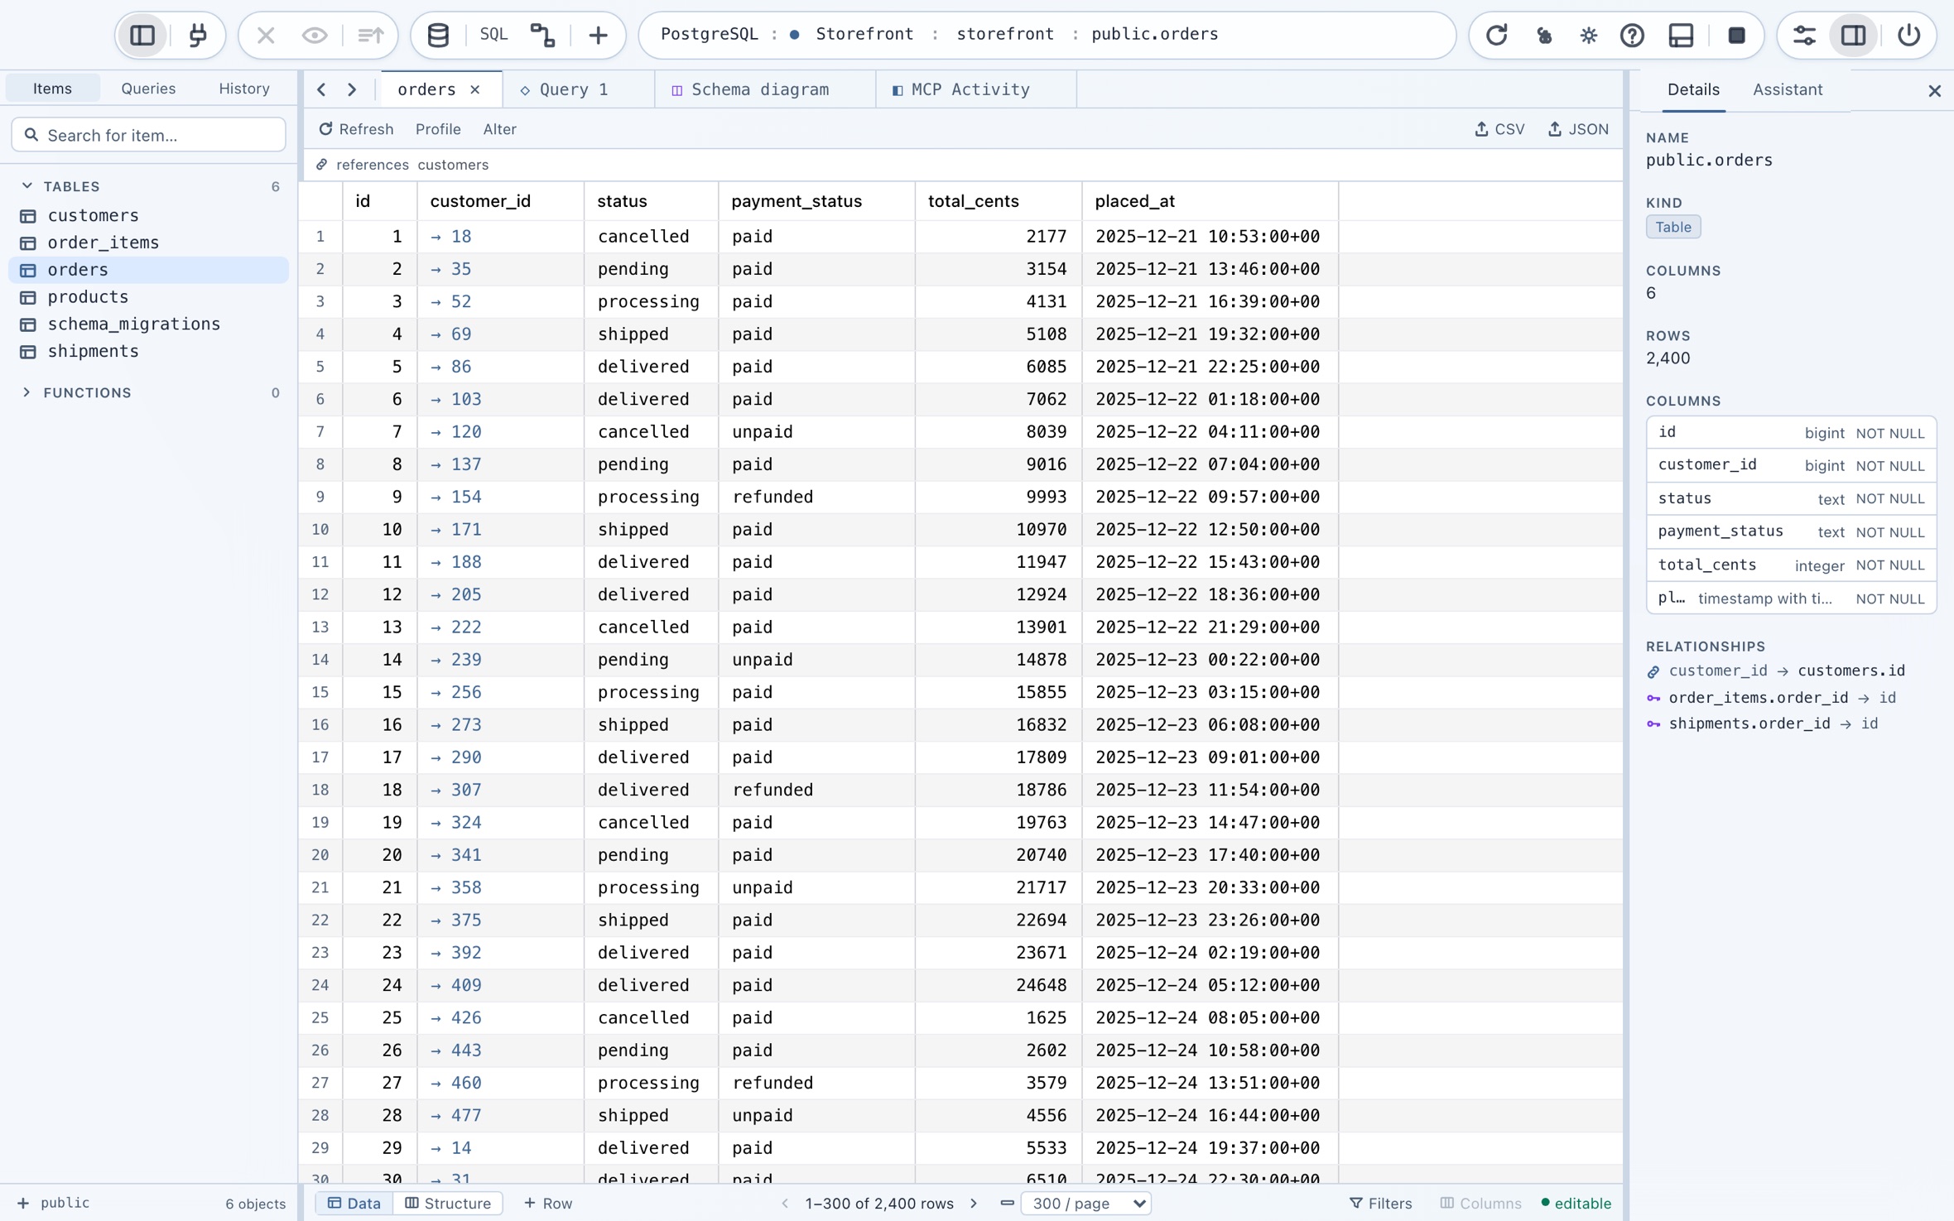Close the orders tab
The image size is (1954, 1221).
point(475,89)
